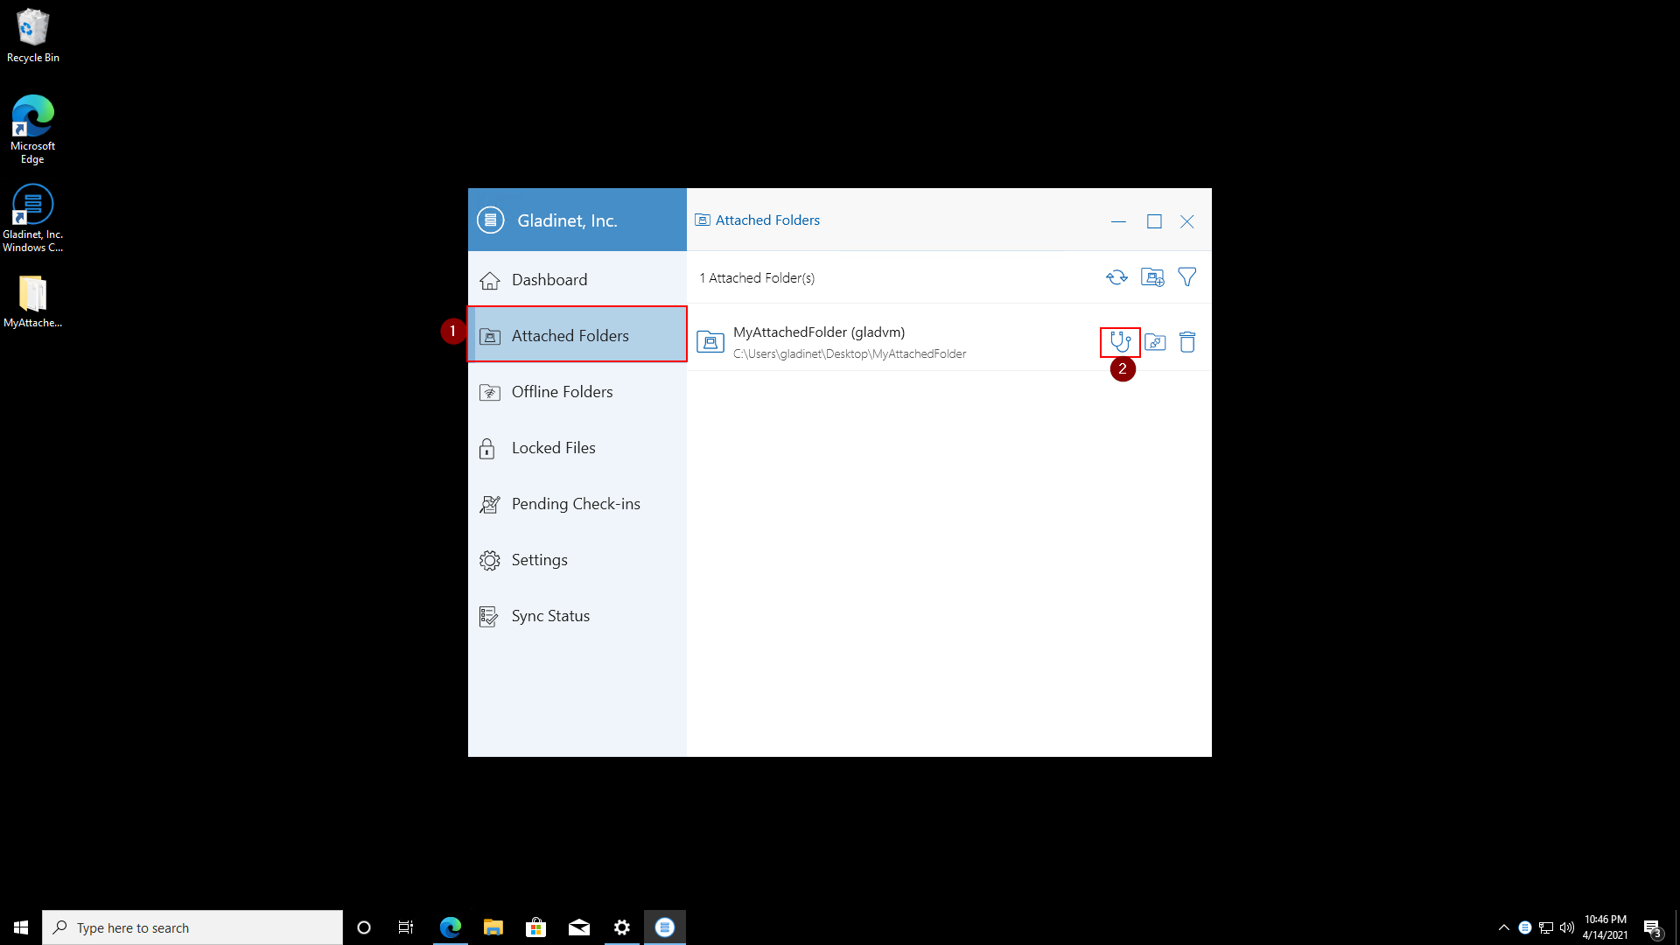1680x945 pixels.
Task: Open the Windows Start menu
Action: [x=21, y=927]
